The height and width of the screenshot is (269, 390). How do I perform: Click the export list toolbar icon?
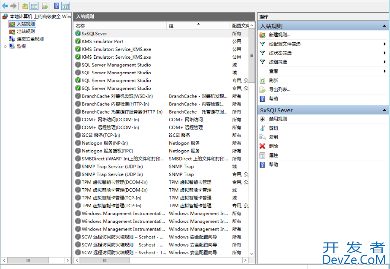[45, 6]
